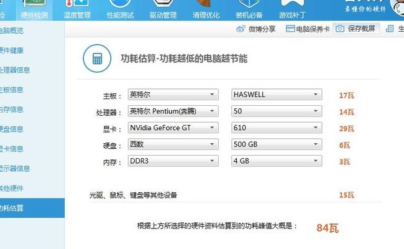
Task: Click the 保存截屏 save screenshot button
Action: 356,29
